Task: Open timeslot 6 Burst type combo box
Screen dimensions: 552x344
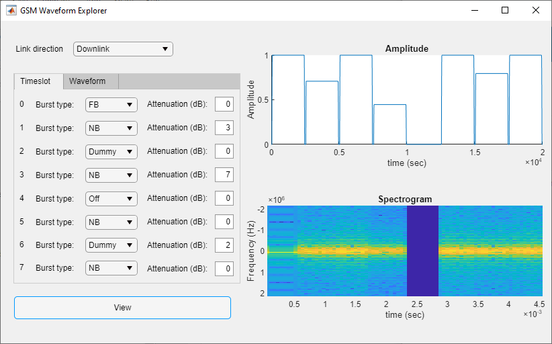Action: coord(111,245)
